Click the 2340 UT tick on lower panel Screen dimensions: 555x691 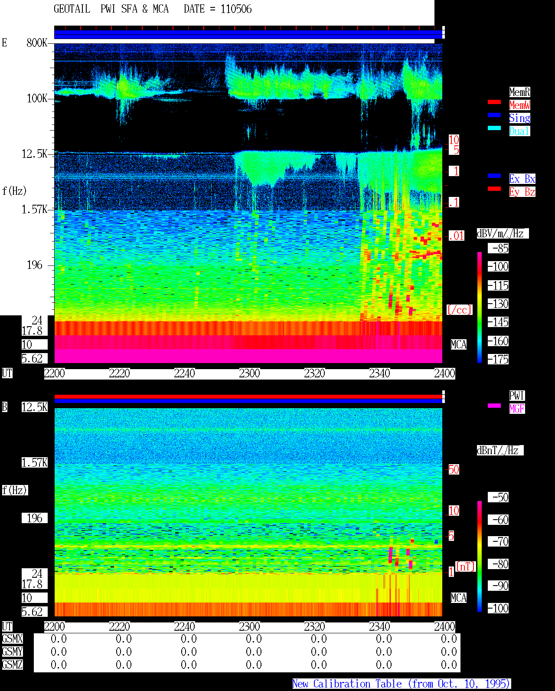(379, 627)
